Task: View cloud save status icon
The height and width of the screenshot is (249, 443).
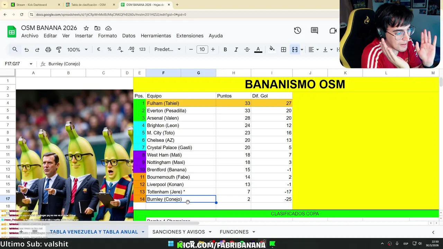Action: pos(108,28)
